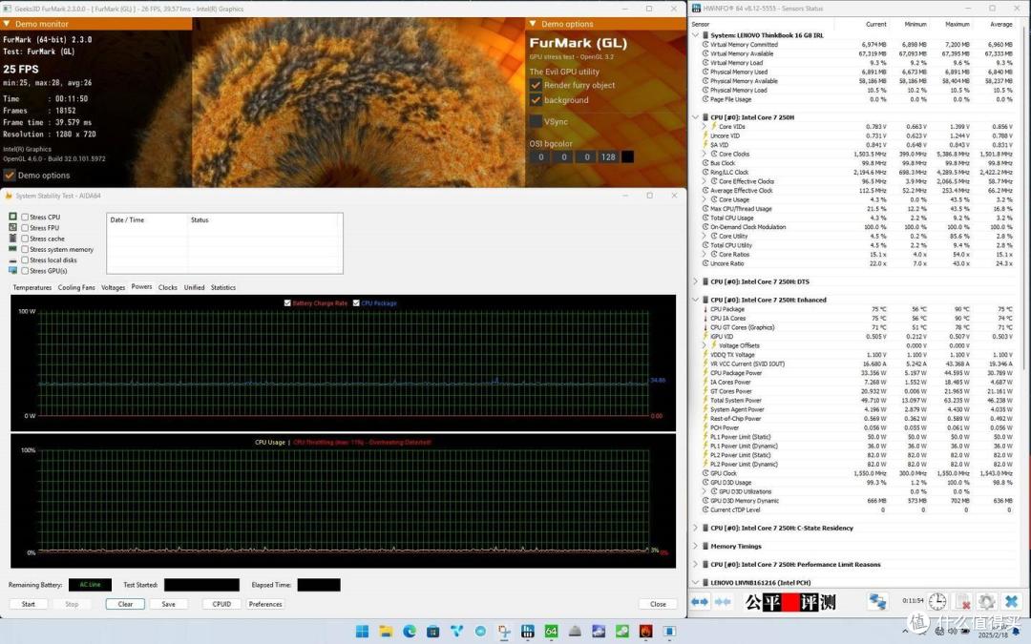Open Microsoft Edge in the taskbar

tap(410, 632)
